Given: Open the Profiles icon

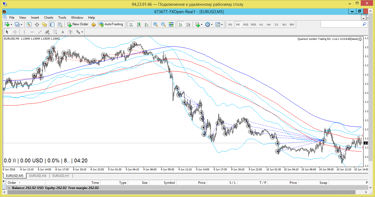Looking at the screenshot, I should coord(17,24).
